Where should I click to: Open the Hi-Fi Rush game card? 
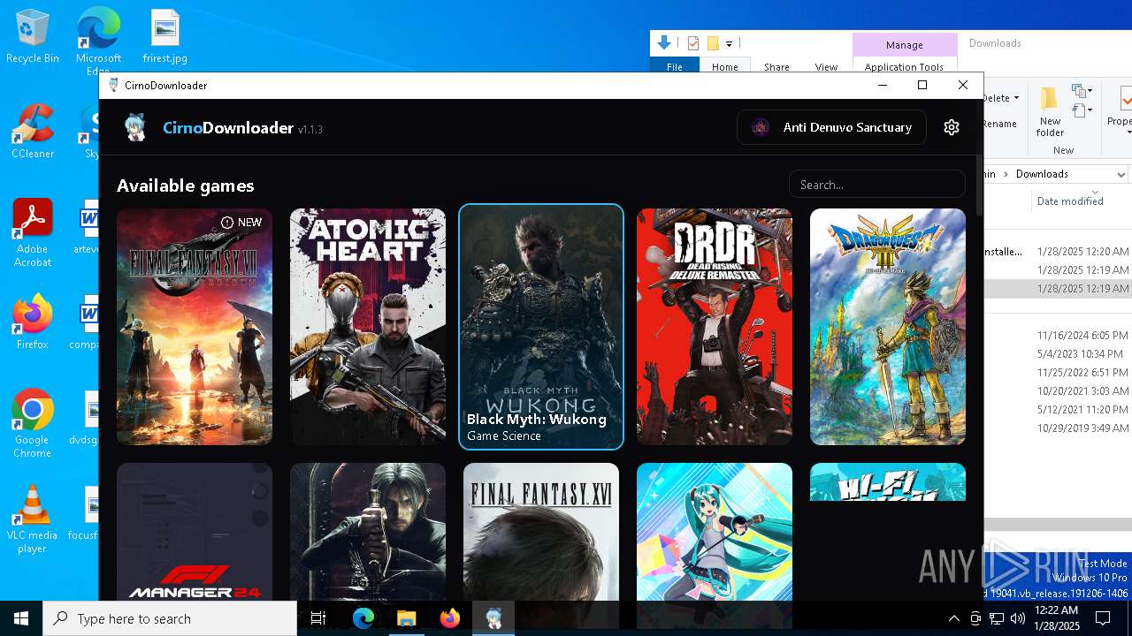click(888, 481)
